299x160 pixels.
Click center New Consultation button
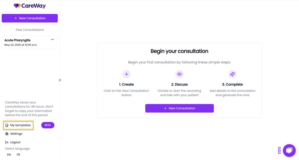(x=179, y=108)
